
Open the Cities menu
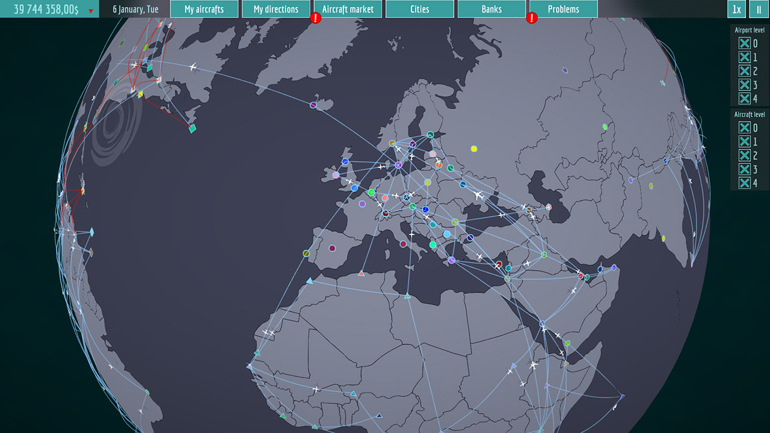click(x=419, y=9)
